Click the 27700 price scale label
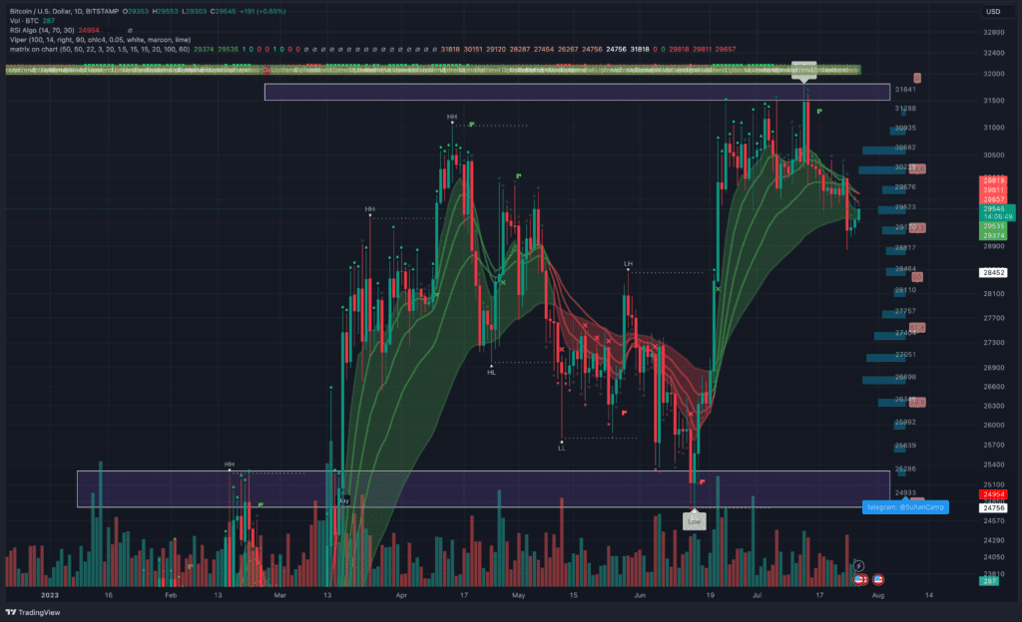The width and height of the screenshot is (1022, 622). [x=993, y=318]
